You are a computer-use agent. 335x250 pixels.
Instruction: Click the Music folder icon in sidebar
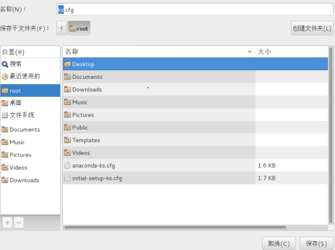(x=5, y=142)
